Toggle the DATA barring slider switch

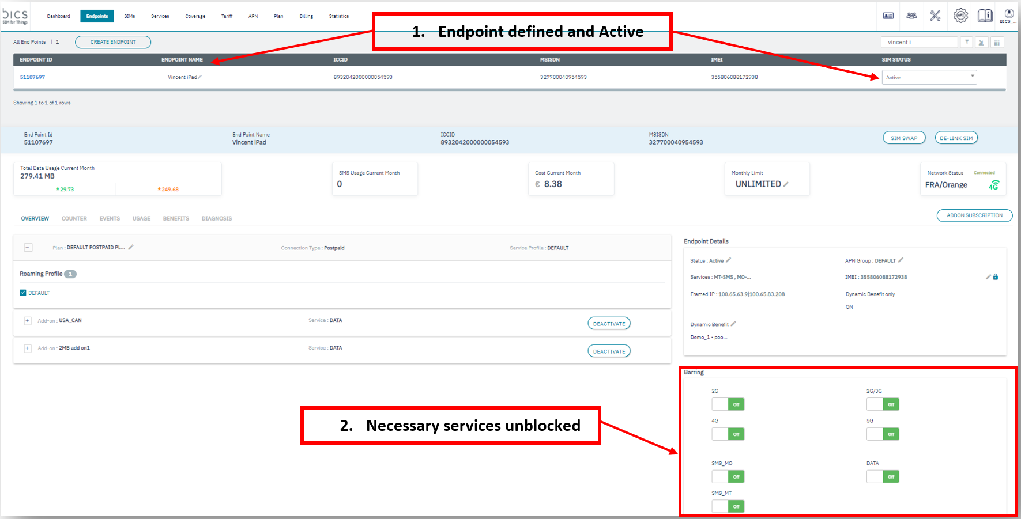(x=882, y=476)
